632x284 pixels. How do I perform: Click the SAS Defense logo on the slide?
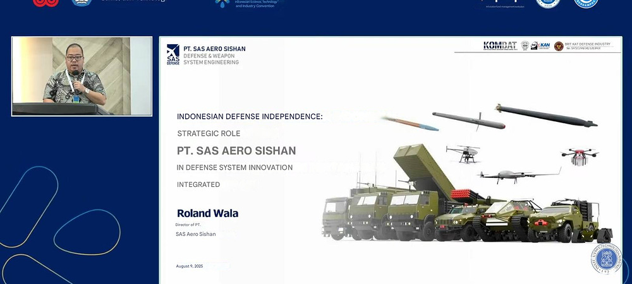[x=173, y=54]
